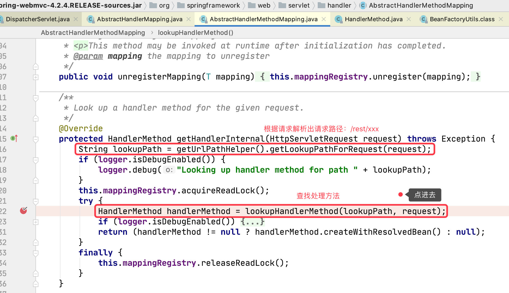Click the @param tag in the Javadoc
This screenshot has height=293, width=509.
click(x=88, y=56)
